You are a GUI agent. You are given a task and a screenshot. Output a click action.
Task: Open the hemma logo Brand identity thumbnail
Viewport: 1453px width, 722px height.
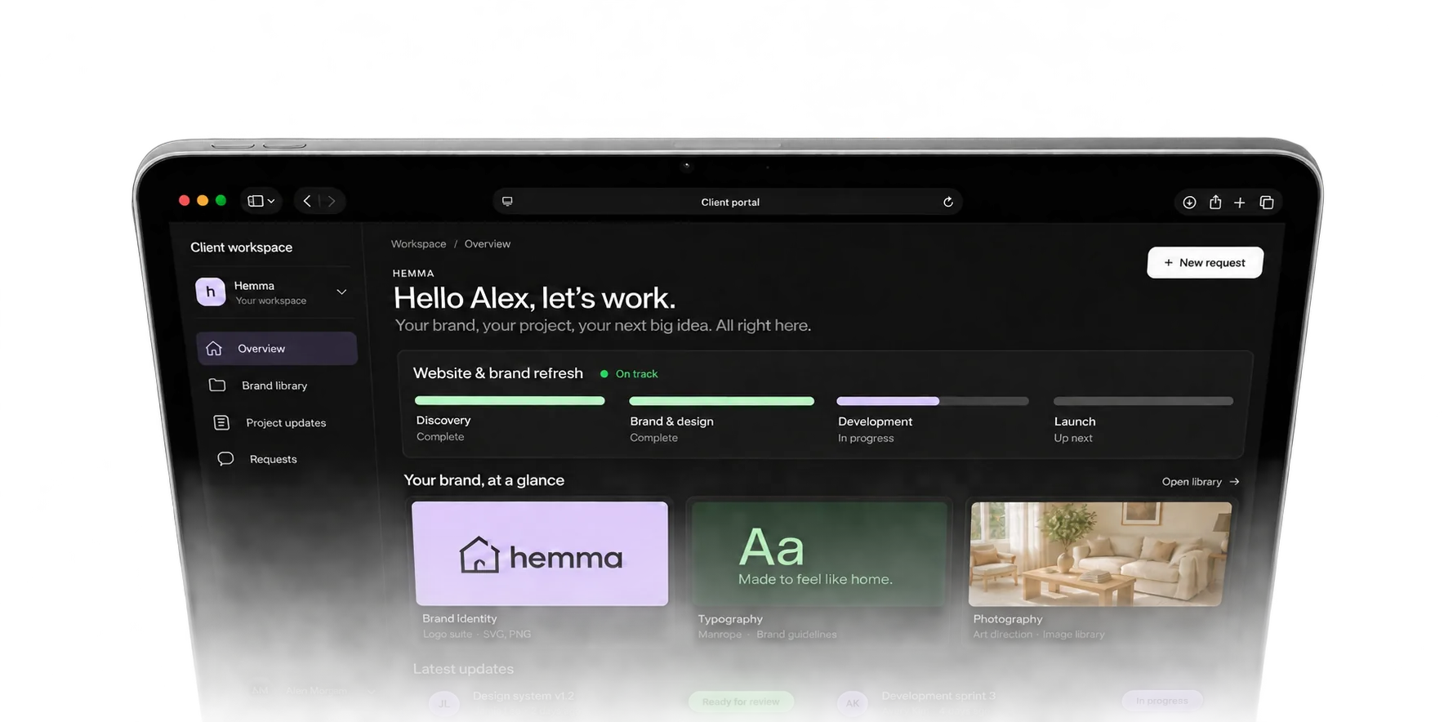tap(541, 554)
